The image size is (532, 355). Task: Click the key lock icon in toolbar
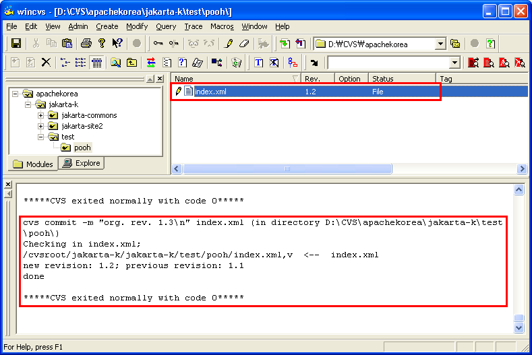click(x=158, y=44)
